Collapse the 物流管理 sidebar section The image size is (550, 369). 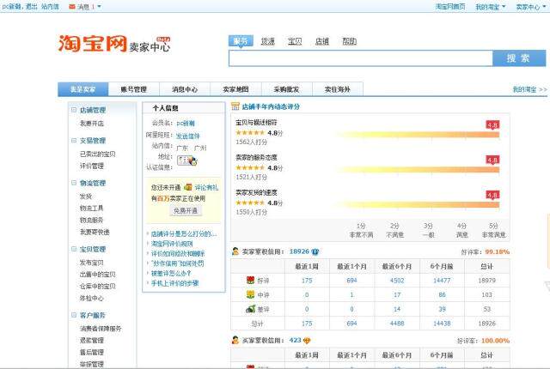click(74, 183)
